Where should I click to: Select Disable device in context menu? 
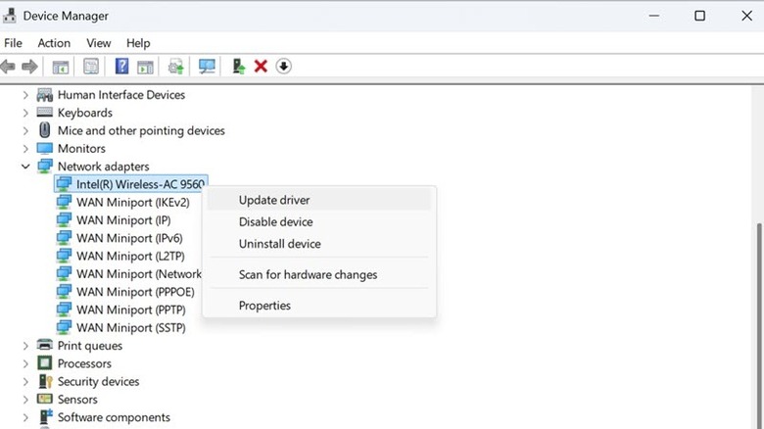(x=275, y=222)
